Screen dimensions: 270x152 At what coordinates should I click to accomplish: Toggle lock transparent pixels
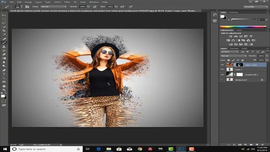(229, 60)
